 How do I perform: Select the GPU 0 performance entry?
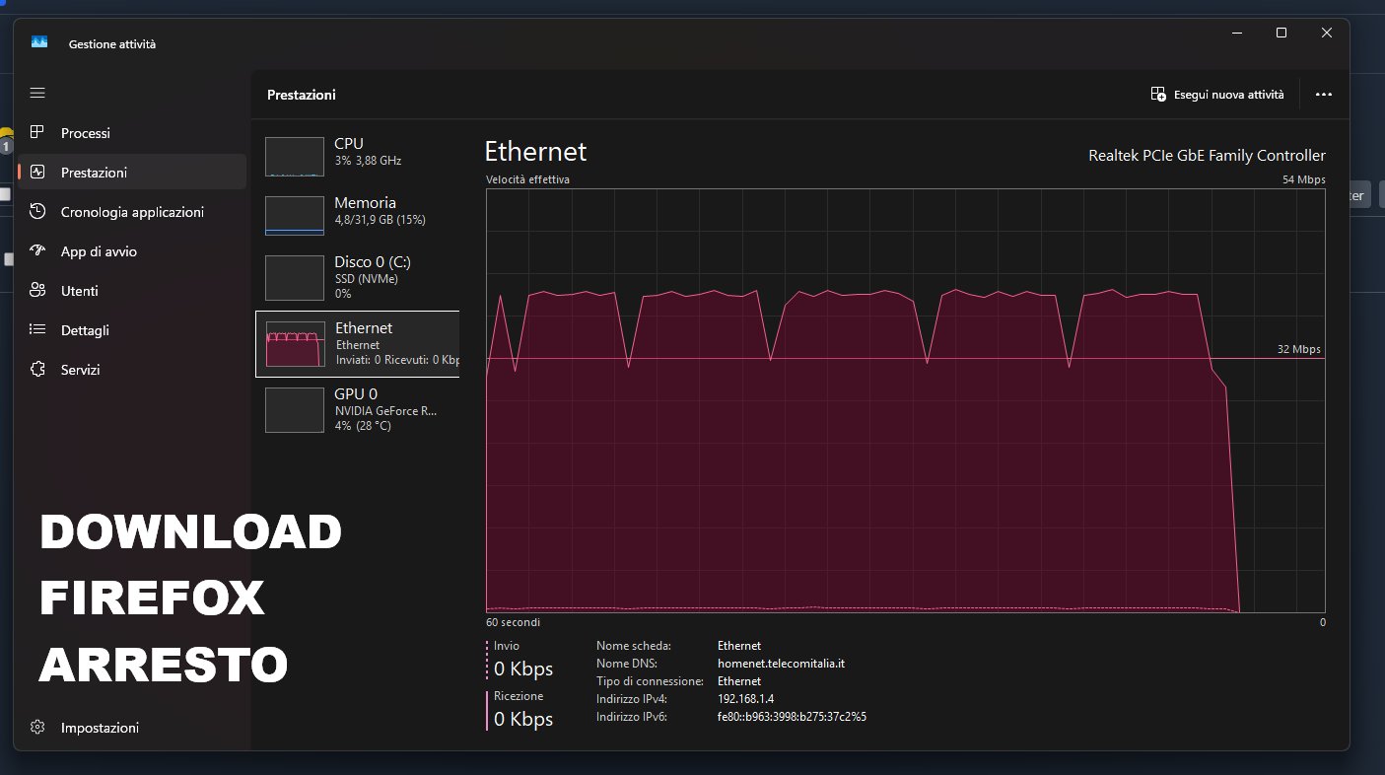[295, 409]
